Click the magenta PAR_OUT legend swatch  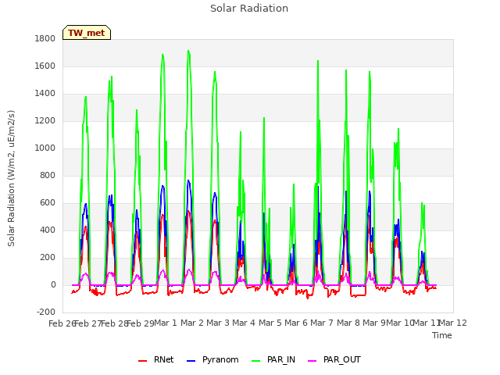[312, 361]
